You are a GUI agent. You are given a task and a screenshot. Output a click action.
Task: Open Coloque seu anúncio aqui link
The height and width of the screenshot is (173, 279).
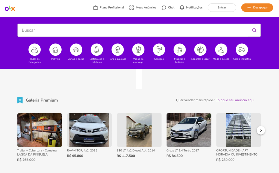235,100
